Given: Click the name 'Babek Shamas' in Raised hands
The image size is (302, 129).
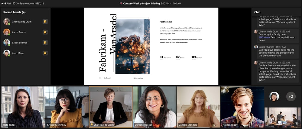Looking at the screenshot, I should pos(19,42).
